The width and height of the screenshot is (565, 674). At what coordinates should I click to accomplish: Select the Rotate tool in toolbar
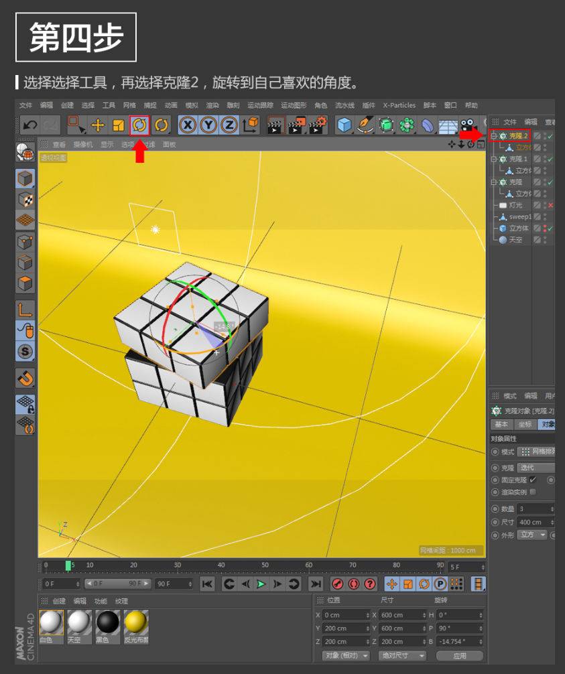click(139, 125)
